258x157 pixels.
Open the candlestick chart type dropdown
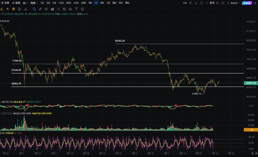25,3
